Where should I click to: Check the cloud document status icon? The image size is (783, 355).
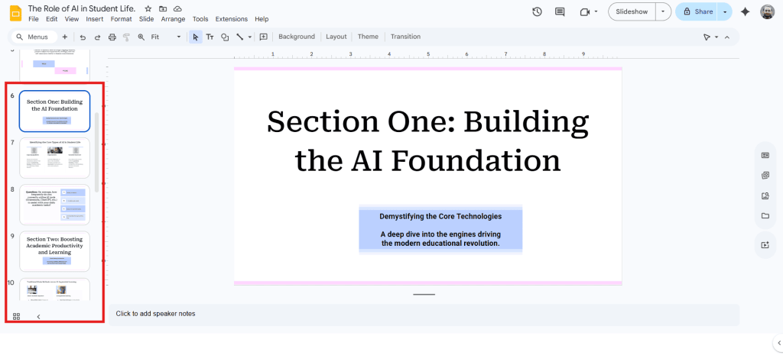tap(177, 9)
